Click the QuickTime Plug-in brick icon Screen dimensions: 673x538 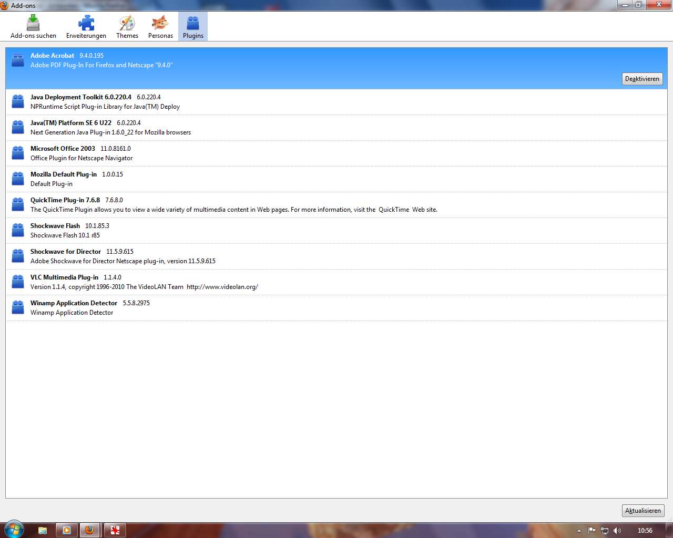(x=18, y=204)
